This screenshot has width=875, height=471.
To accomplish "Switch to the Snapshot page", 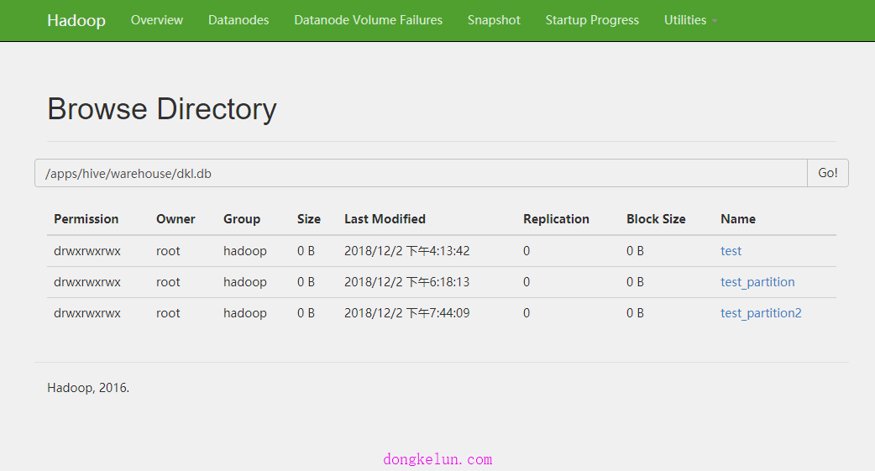I will (x=494, y=20).
